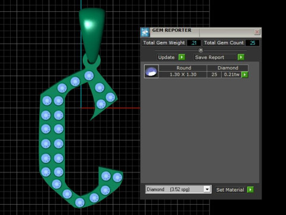Close the Gem Reporter panel

257,32
